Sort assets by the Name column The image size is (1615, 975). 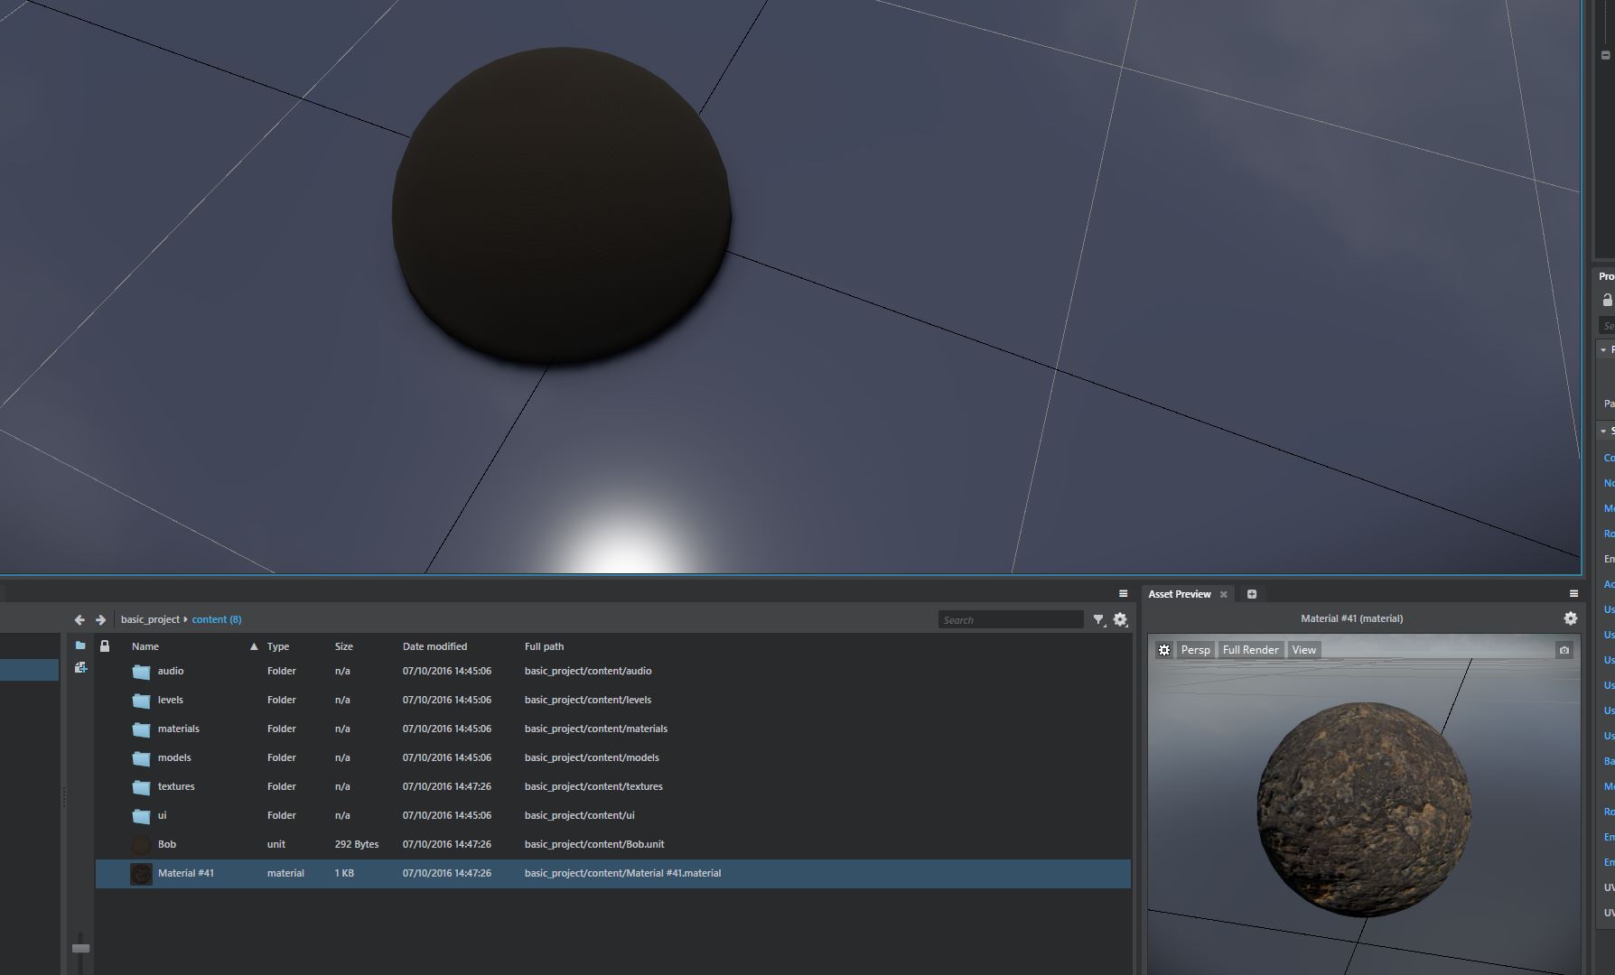pyautogui.click(x=145, y=646)
